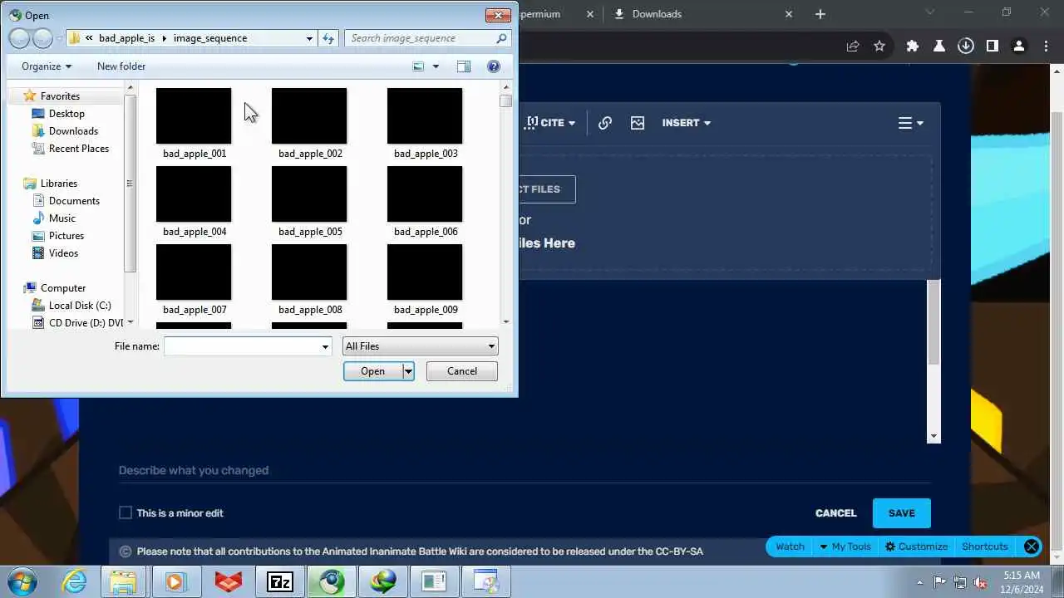1064x598 pixels.
Task: Close the wiki bottom toolbar X icon
Action: (x=1032, y=547)
